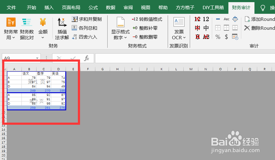Click the lightbulb tell-me icon
The image size is (275, 160).
(x=263, y=8)
